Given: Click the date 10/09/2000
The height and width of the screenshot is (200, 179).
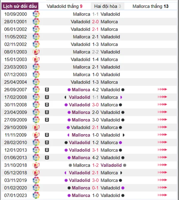Looking at the screenshot, I should pos(16,14).
